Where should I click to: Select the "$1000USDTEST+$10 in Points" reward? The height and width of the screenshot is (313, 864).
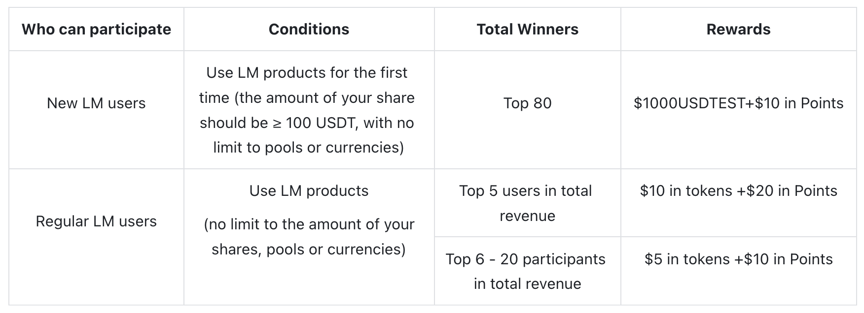point(738,103)
